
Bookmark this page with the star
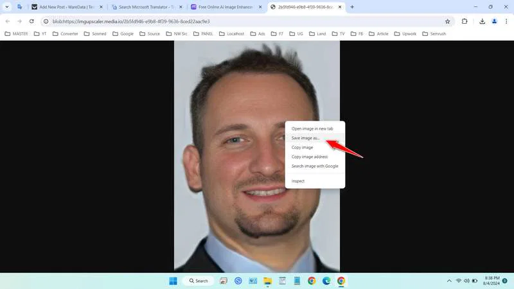tap(447, 21)
